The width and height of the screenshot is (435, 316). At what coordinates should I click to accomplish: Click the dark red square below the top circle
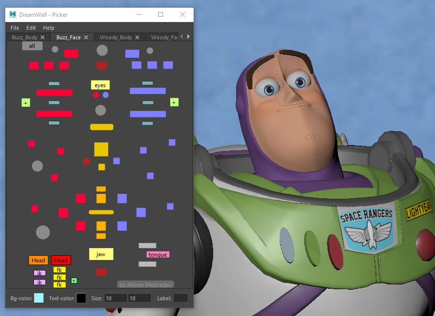coord(102,66)
